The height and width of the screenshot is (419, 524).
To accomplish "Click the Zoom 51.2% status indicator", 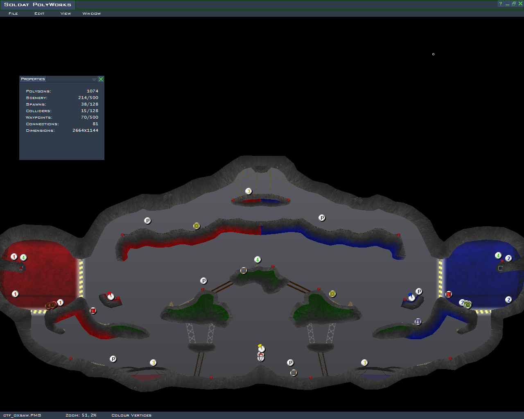I will [x=81, y=415].
